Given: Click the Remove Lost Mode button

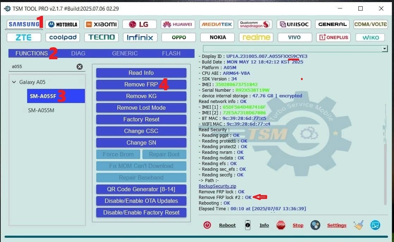Looking at the screenshot, I should [x=141, y=108].
